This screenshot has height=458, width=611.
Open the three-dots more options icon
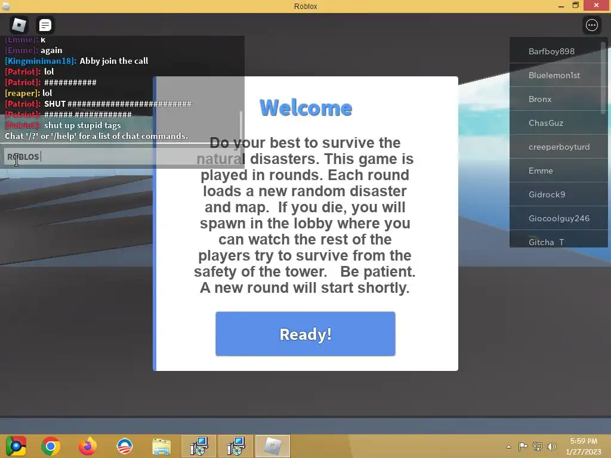tap(591, 25)
